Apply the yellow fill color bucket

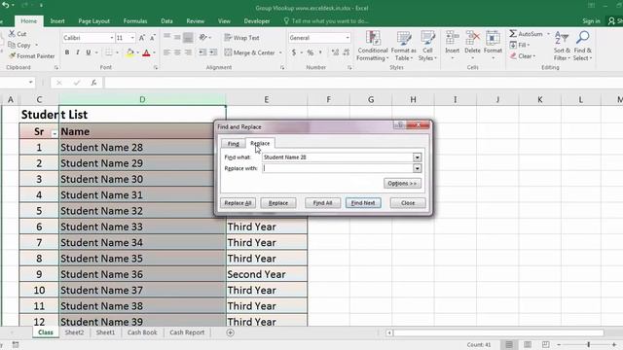pyautogui.click(x=129, y=52)
